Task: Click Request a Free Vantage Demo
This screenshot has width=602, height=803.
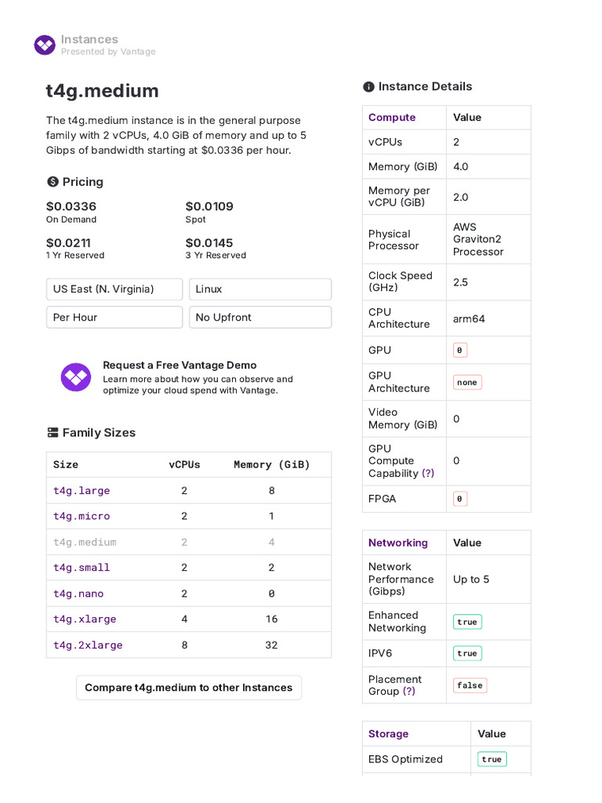Action: 180,365
